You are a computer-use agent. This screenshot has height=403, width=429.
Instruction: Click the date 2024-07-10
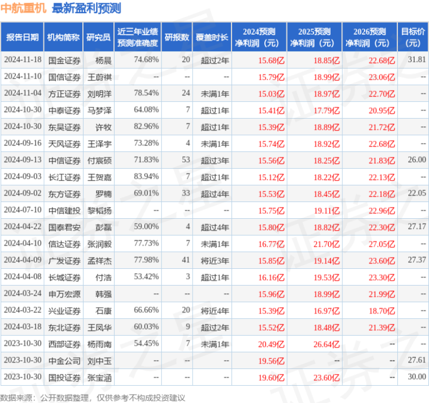point(23,209)
